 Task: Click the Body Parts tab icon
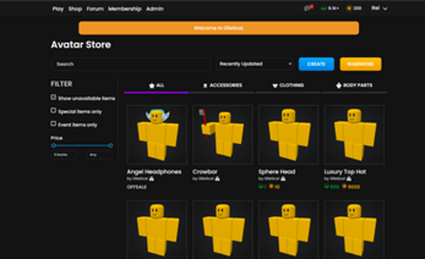(339, 86)
